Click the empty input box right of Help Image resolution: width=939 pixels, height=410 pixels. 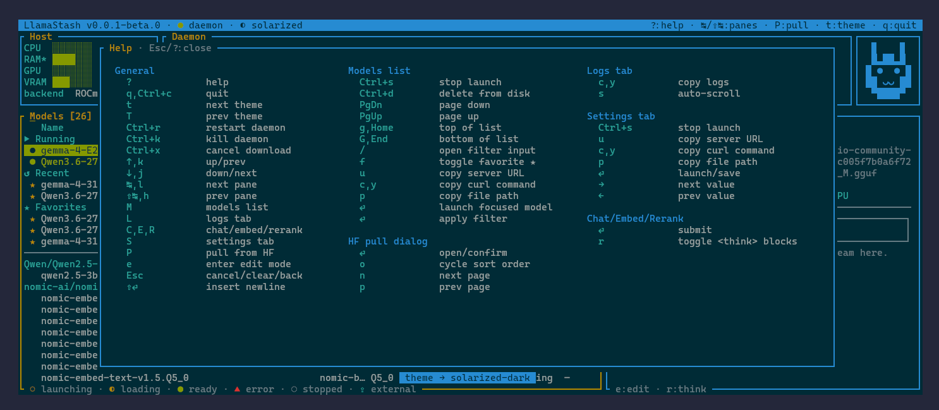pyautogui.click(x=873, y=230)
